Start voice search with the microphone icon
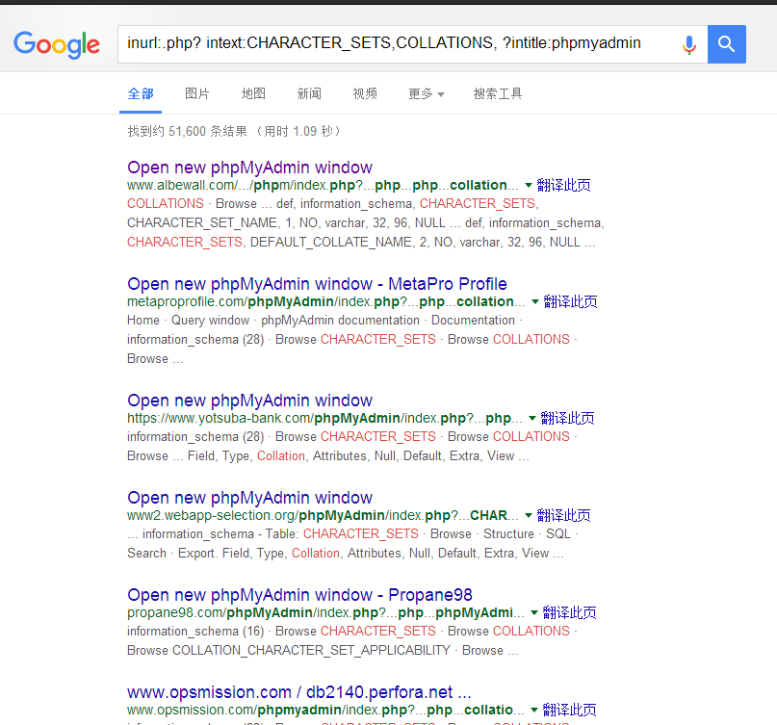The image size is (777, 725). 688,44
